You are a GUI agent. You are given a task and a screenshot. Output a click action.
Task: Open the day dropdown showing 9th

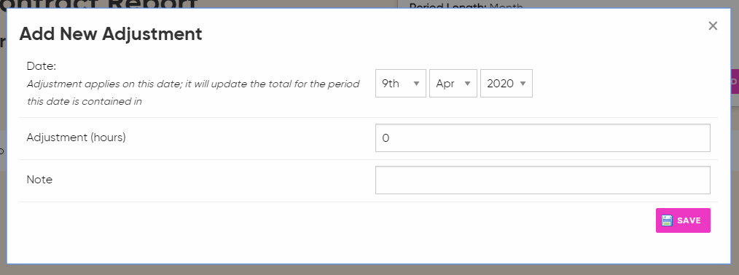point(401,84)
